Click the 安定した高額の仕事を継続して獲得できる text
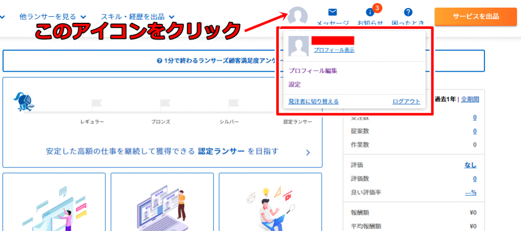This screenshot has width=521, height=231. [120, 151]
